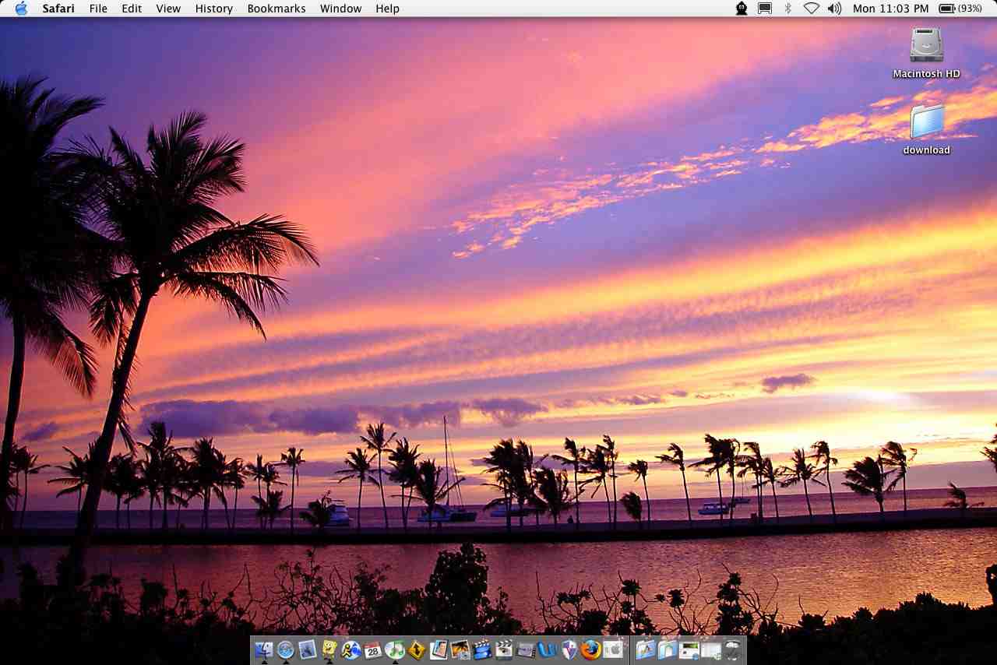Open AOL Instant Messenger running man icon
The width and height of the screenshot is (997, 665).
351,649
